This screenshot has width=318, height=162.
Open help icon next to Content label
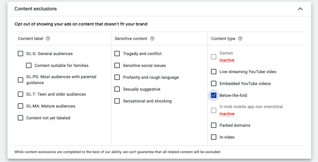pyautogui.click(x=48, y=39)
